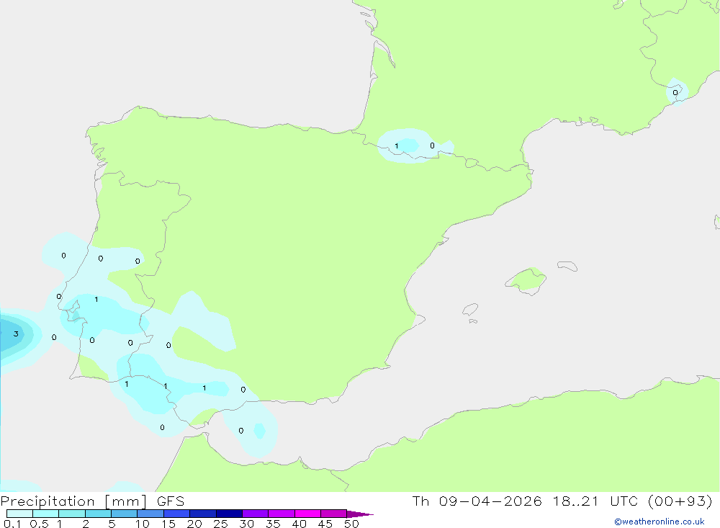The image size is (720, 528).
Task: Click the '3' precipitation value over the Atlantic
Action: click(16, 334)
